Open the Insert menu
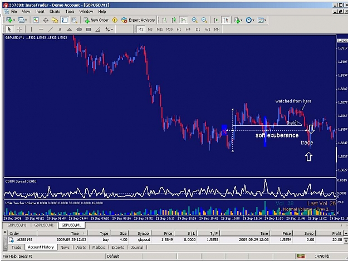 click(x=40, y=12)
